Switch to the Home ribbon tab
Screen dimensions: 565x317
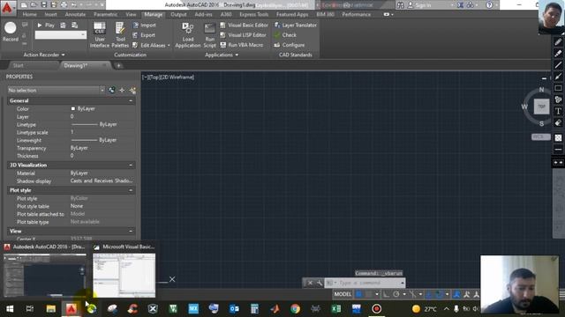tap(29, 14)
